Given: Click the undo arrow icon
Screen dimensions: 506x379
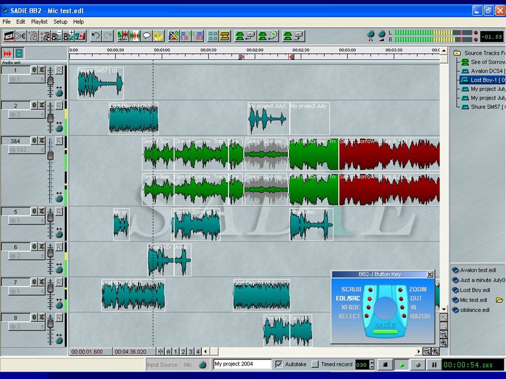Looking at the screenshot, I should [x=95, y=36].
